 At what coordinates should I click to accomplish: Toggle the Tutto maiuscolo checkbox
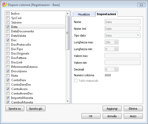[x=76, y=81]
